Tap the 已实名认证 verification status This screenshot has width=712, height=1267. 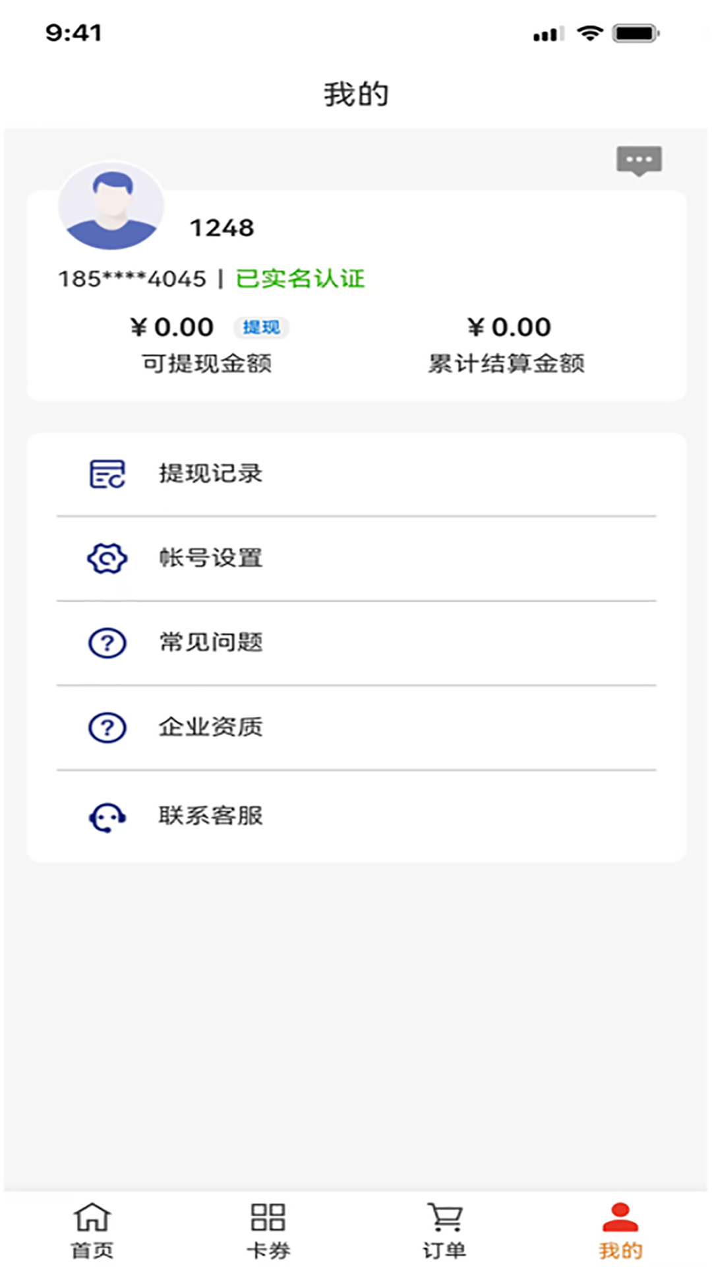pyautogui.click(x=300, y=279)
